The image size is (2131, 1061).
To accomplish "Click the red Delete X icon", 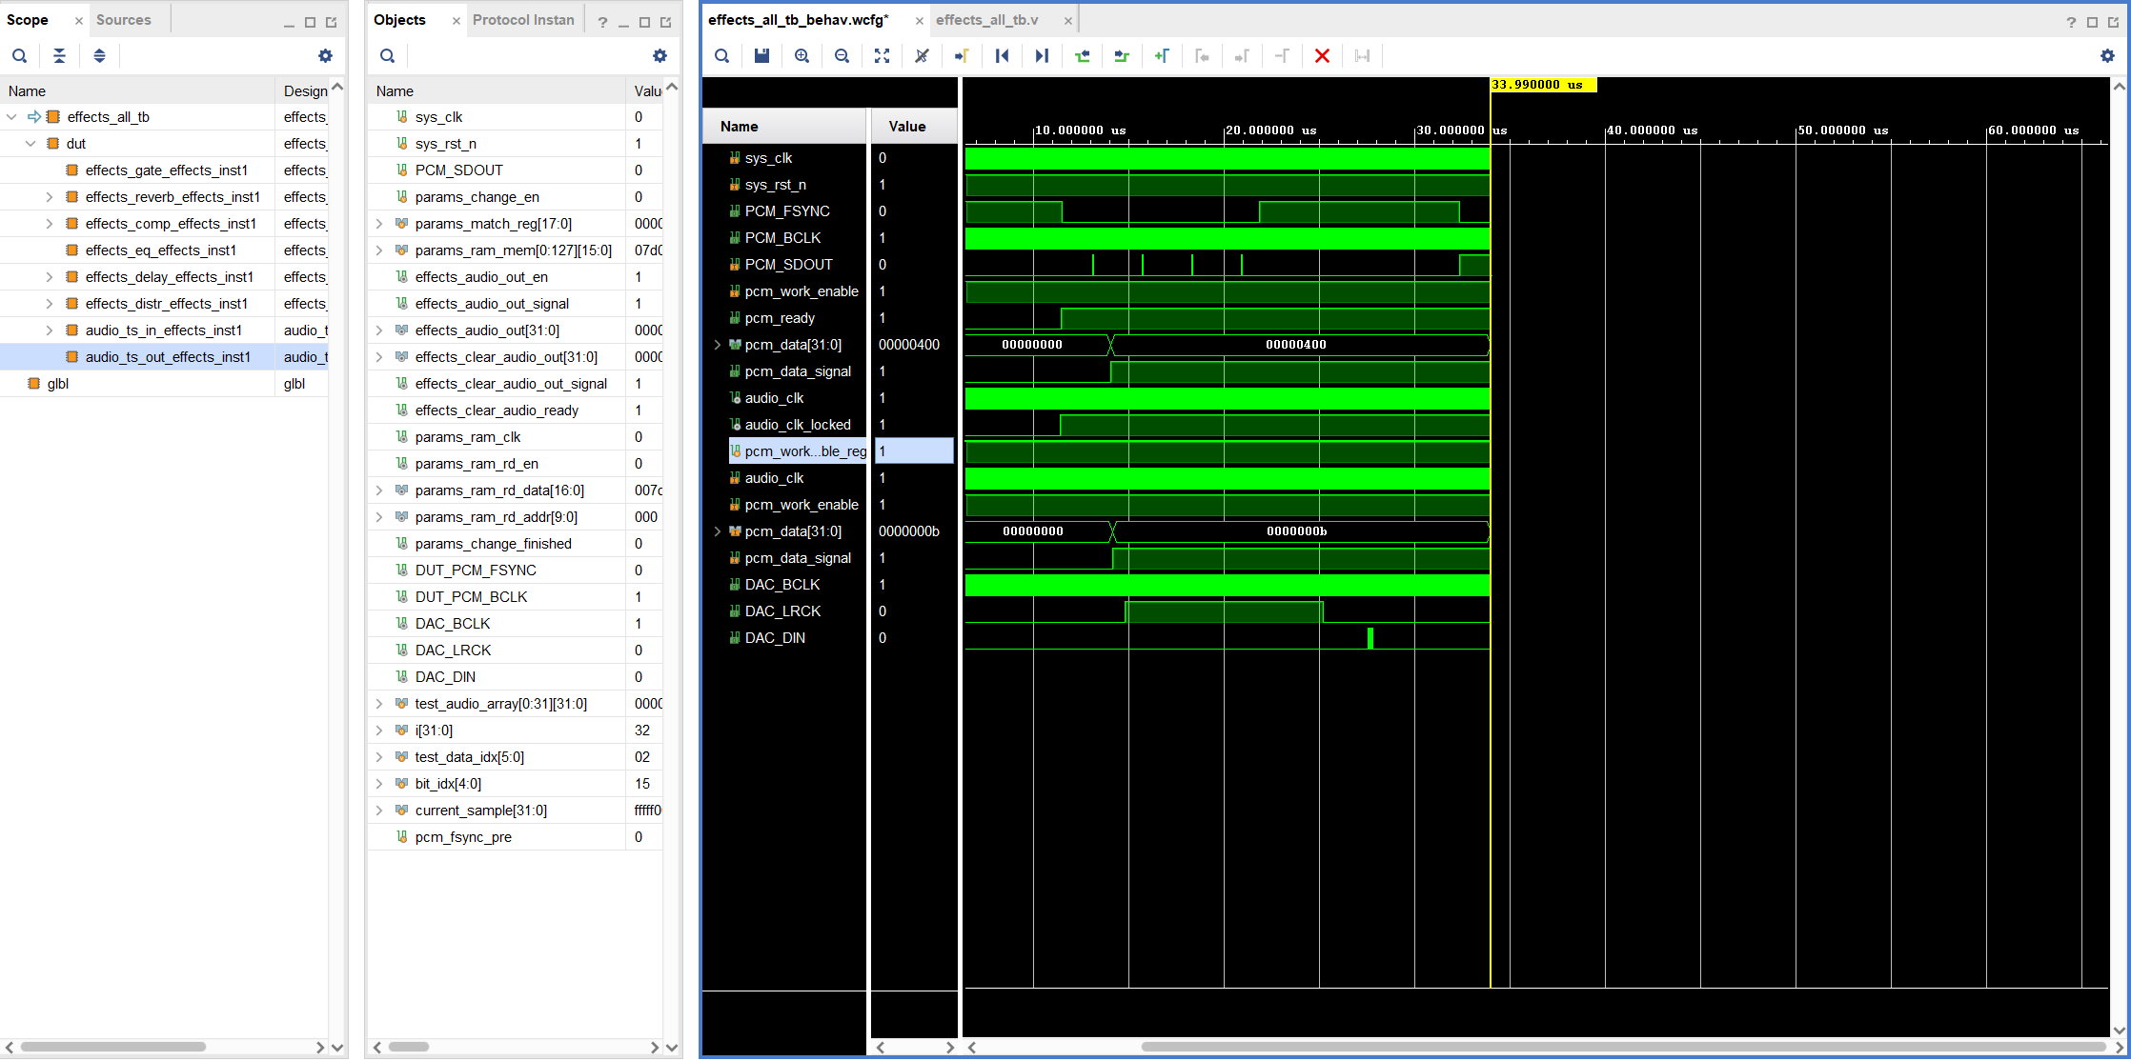I will point(1322,56).
